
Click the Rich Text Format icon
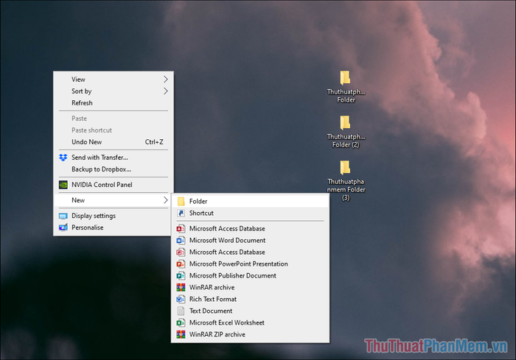click(x=181, y=299)
